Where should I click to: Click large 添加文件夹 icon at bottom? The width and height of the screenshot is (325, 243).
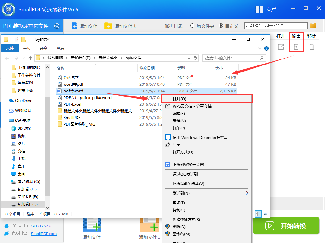click(x=150, y=225)
